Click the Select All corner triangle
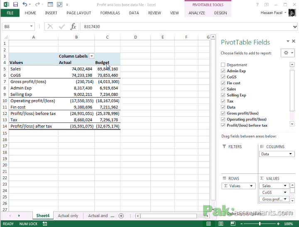Image resolution: width=299 pixels, height=227 pixels. [6, 37]
